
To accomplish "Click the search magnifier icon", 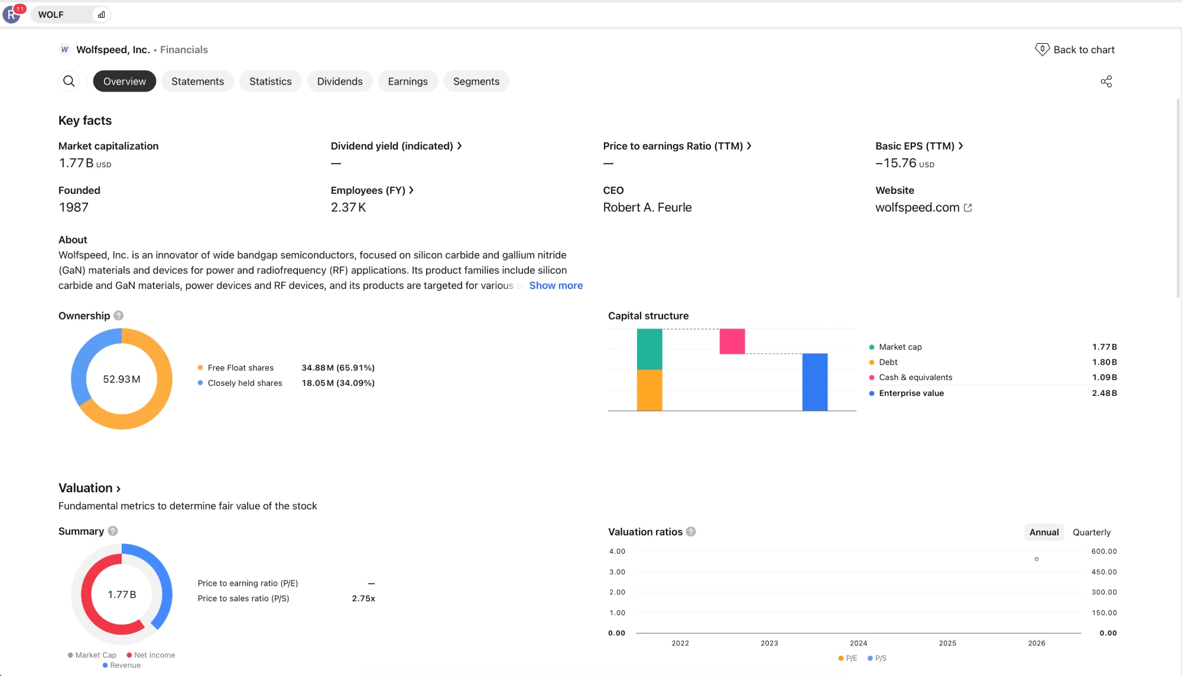I will point(69,81).
